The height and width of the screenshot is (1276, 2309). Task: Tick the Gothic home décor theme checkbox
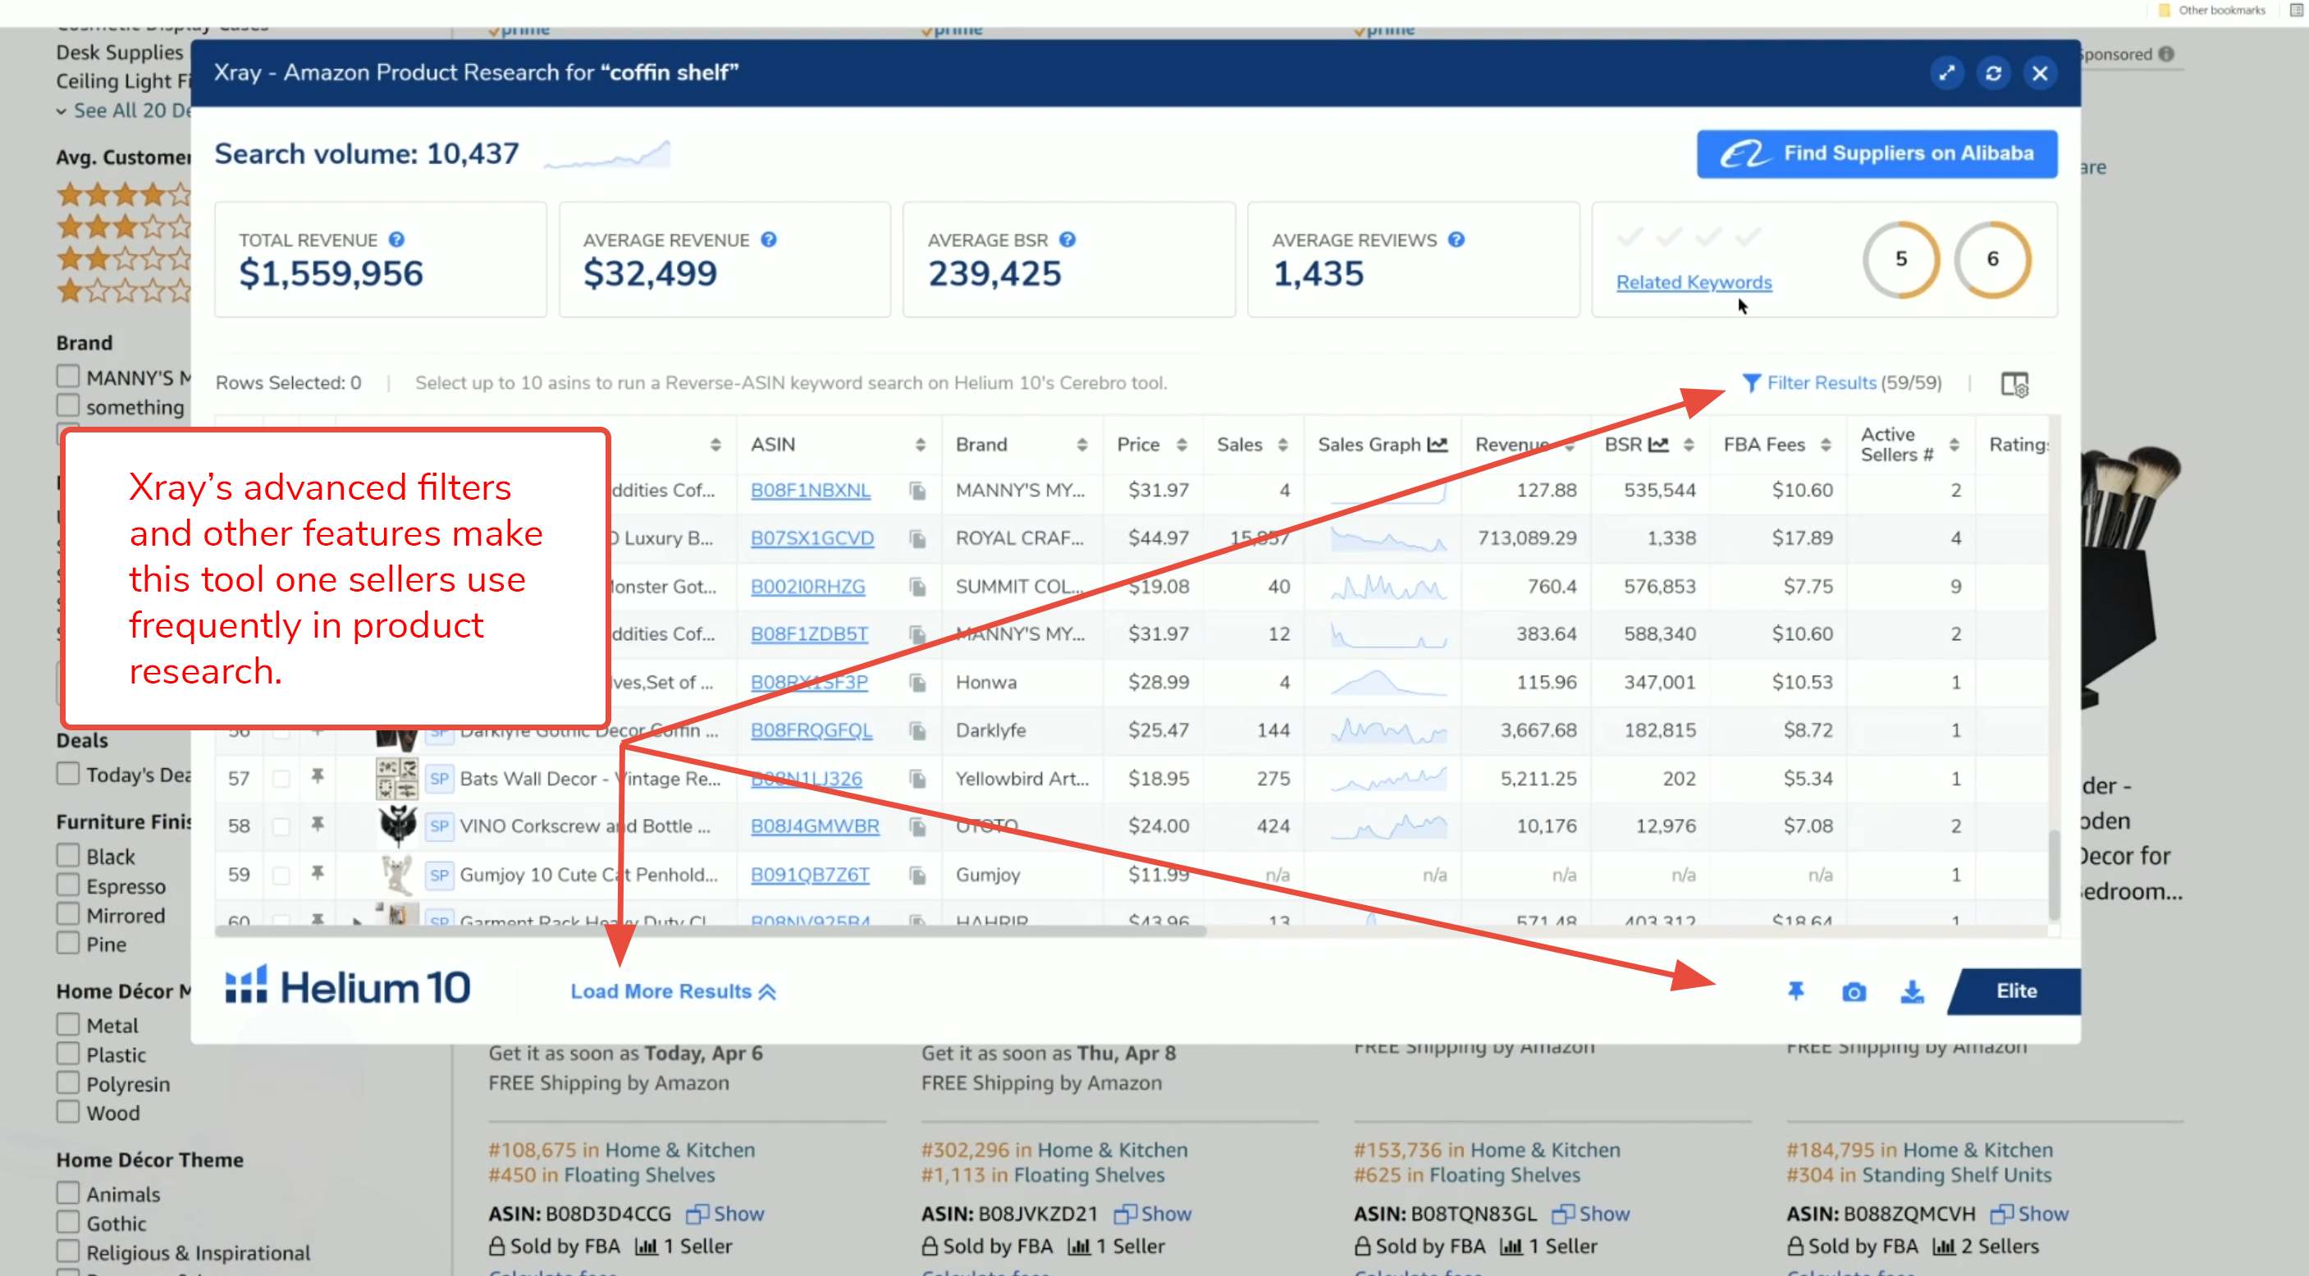pos(68,1222)
